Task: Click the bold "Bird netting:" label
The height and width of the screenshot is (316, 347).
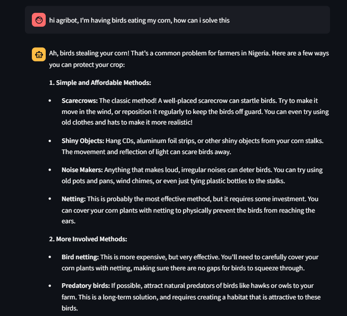Action: 80,257
